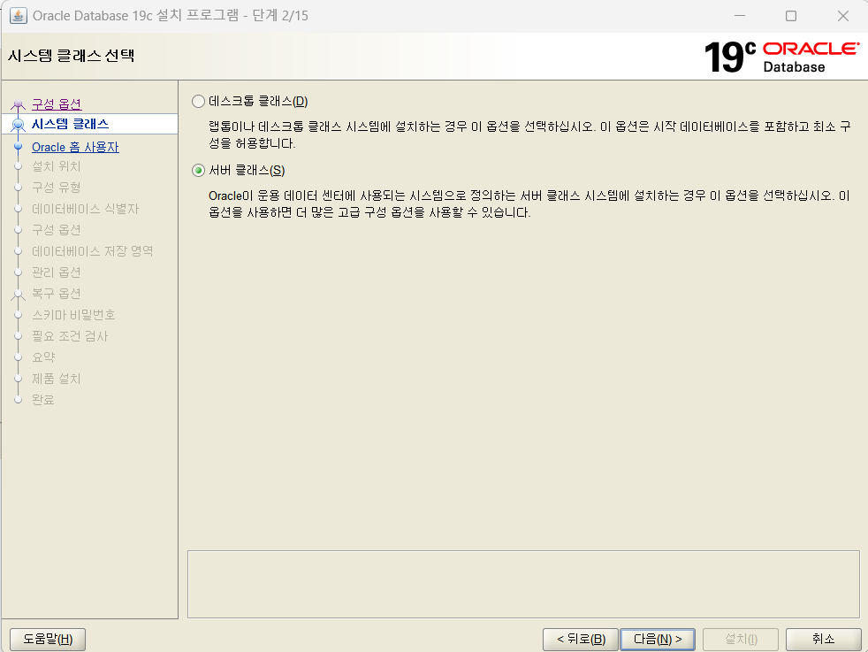The width and height of the screenshot is (868, 652).
Task: Click the 제품 설치 step text
Action: pyautogui.click(x=56, y=379)
